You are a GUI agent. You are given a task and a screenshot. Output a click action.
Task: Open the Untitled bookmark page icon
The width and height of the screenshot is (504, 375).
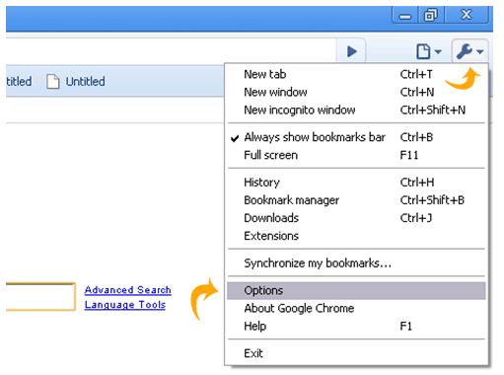coord(52,82)
